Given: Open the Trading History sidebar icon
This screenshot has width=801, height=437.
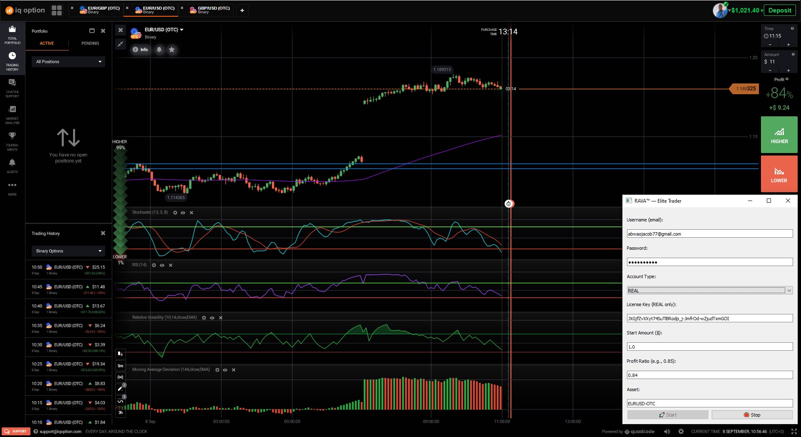Looking at the screenshot, I should [x=12, y=60].
